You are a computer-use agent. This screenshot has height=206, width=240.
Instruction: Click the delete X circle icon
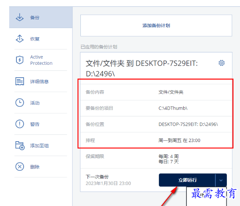coord(20,166)
